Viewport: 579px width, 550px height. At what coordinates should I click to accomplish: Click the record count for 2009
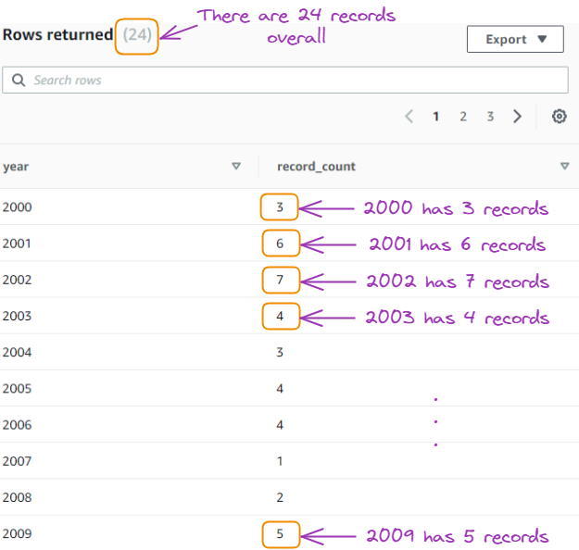click(x=280, y=533)
